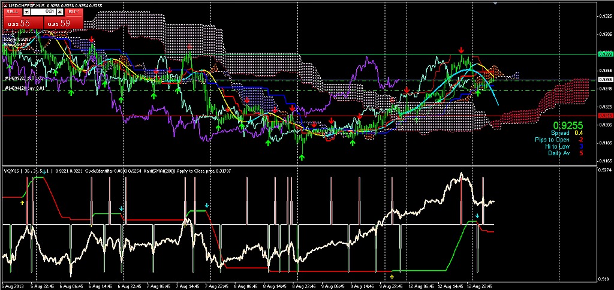This screenshot has height=290, width=614.
Task: Click the buy price 0.92 59 tile
Action: [64, 23]
